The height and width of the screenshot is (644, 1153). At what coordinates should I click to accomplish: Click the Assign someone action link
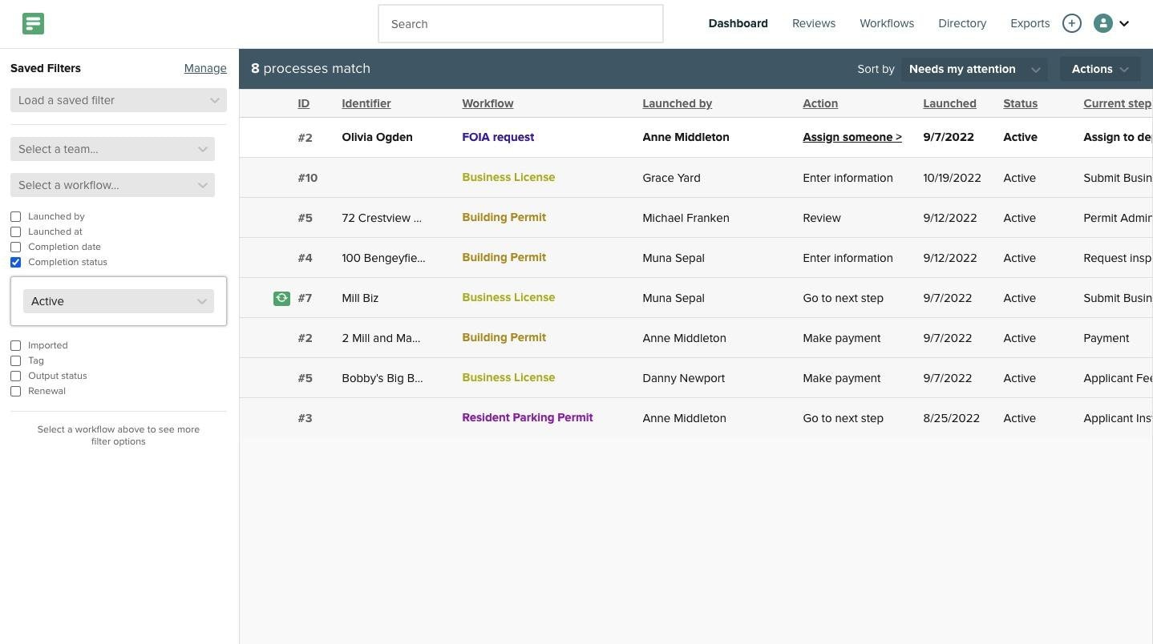tap(852, 137)
